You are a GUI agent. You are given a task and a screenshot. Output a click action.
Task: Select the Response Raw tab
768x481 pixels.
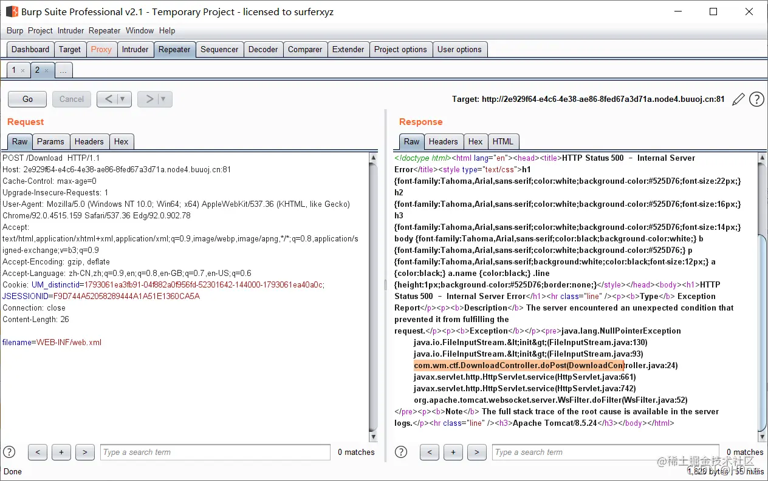click(412, 141)
